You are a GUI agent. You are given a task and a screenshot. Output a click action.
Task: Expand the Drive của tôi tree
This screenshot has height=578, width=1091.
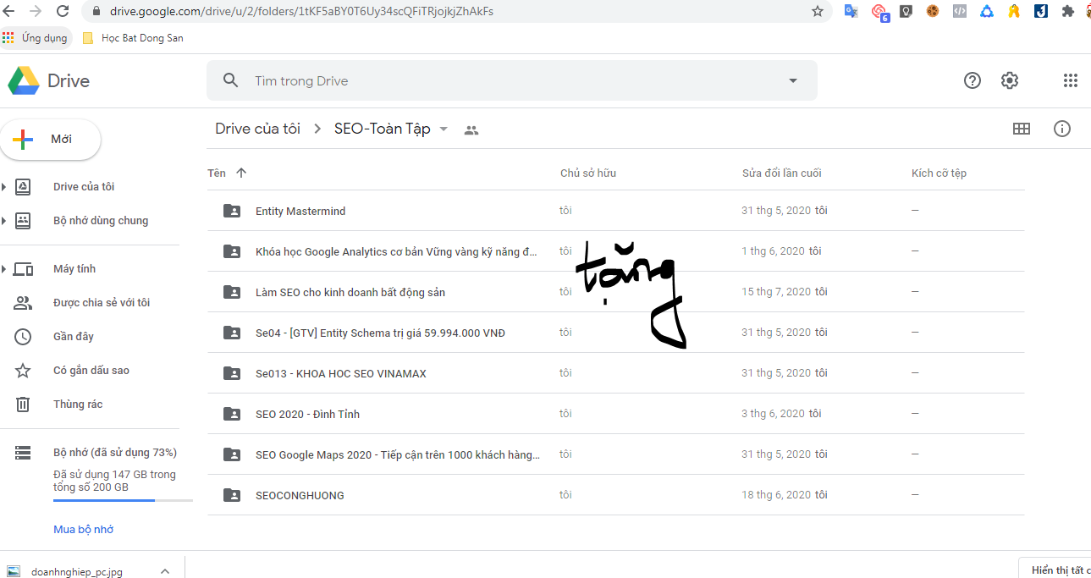(3, 187)
